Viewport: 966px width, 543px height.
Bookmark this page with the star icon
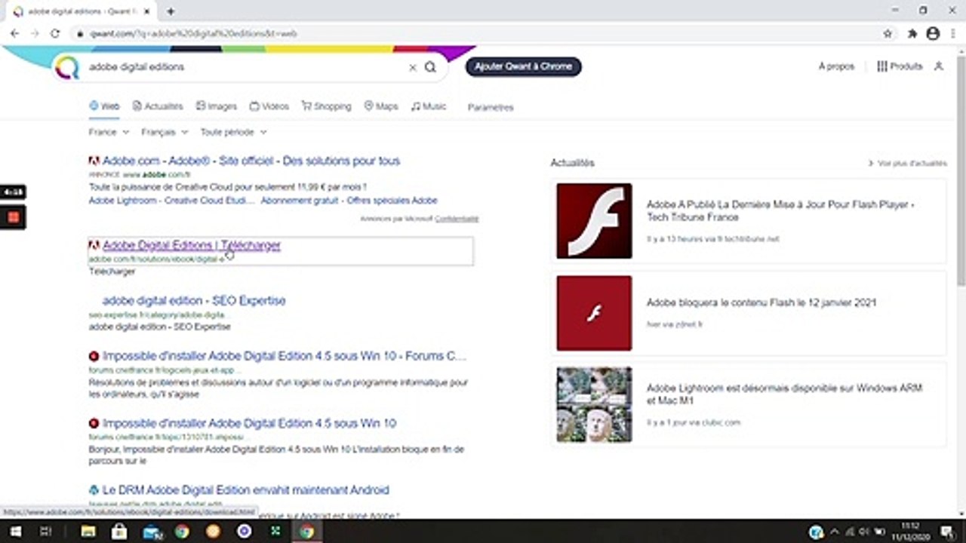(x=888, y=33)
